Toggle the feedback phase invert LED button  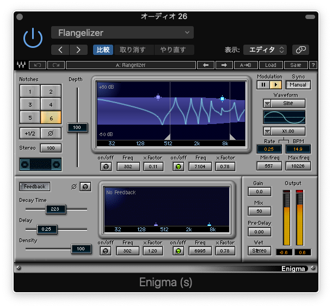point(85,187)
